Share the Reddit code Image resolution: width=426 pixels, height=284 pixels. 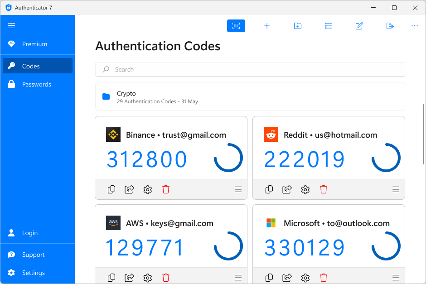pyautogui.click(x=287, y=189)
